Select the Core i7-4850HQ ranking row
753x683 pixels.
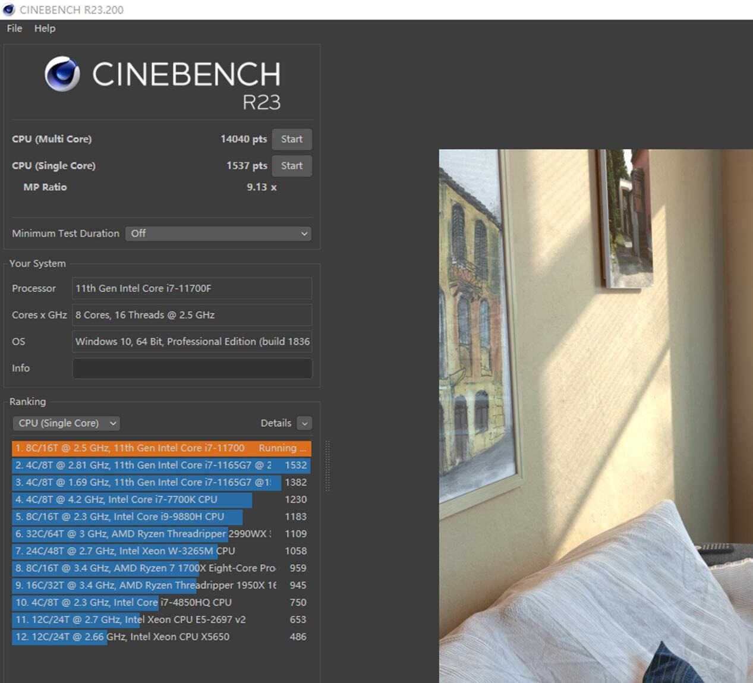[x=162, y=603]
